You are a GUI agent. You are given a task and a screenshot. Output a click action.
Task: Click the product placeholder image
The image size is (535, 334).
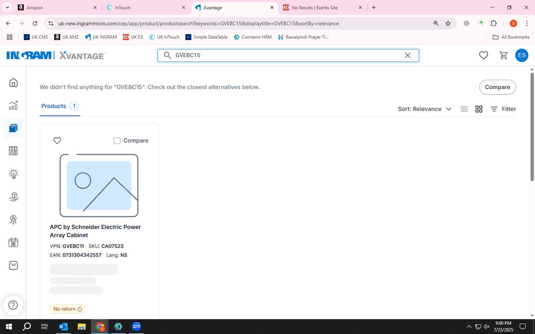point(99,186)
